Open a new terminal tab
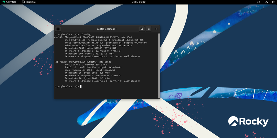Screen dimensions: 277x138 (58, 29)
